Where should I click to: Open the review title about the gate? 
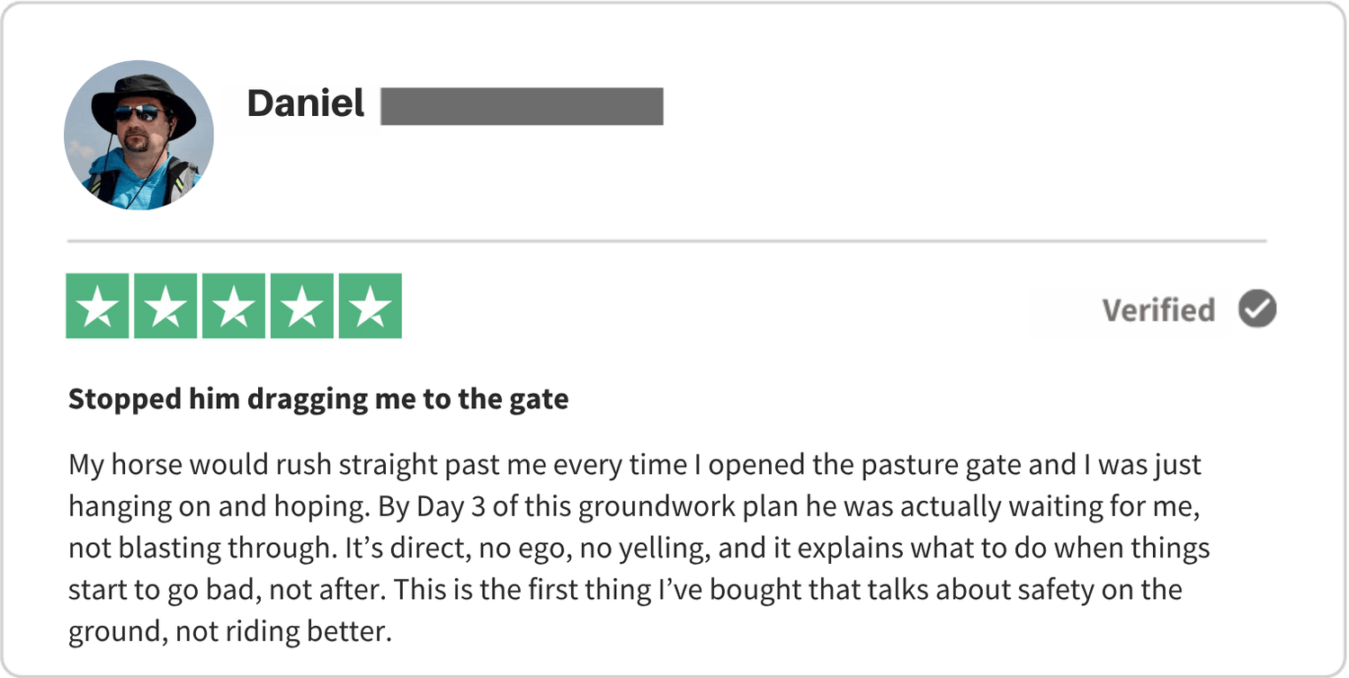point(318,399)
